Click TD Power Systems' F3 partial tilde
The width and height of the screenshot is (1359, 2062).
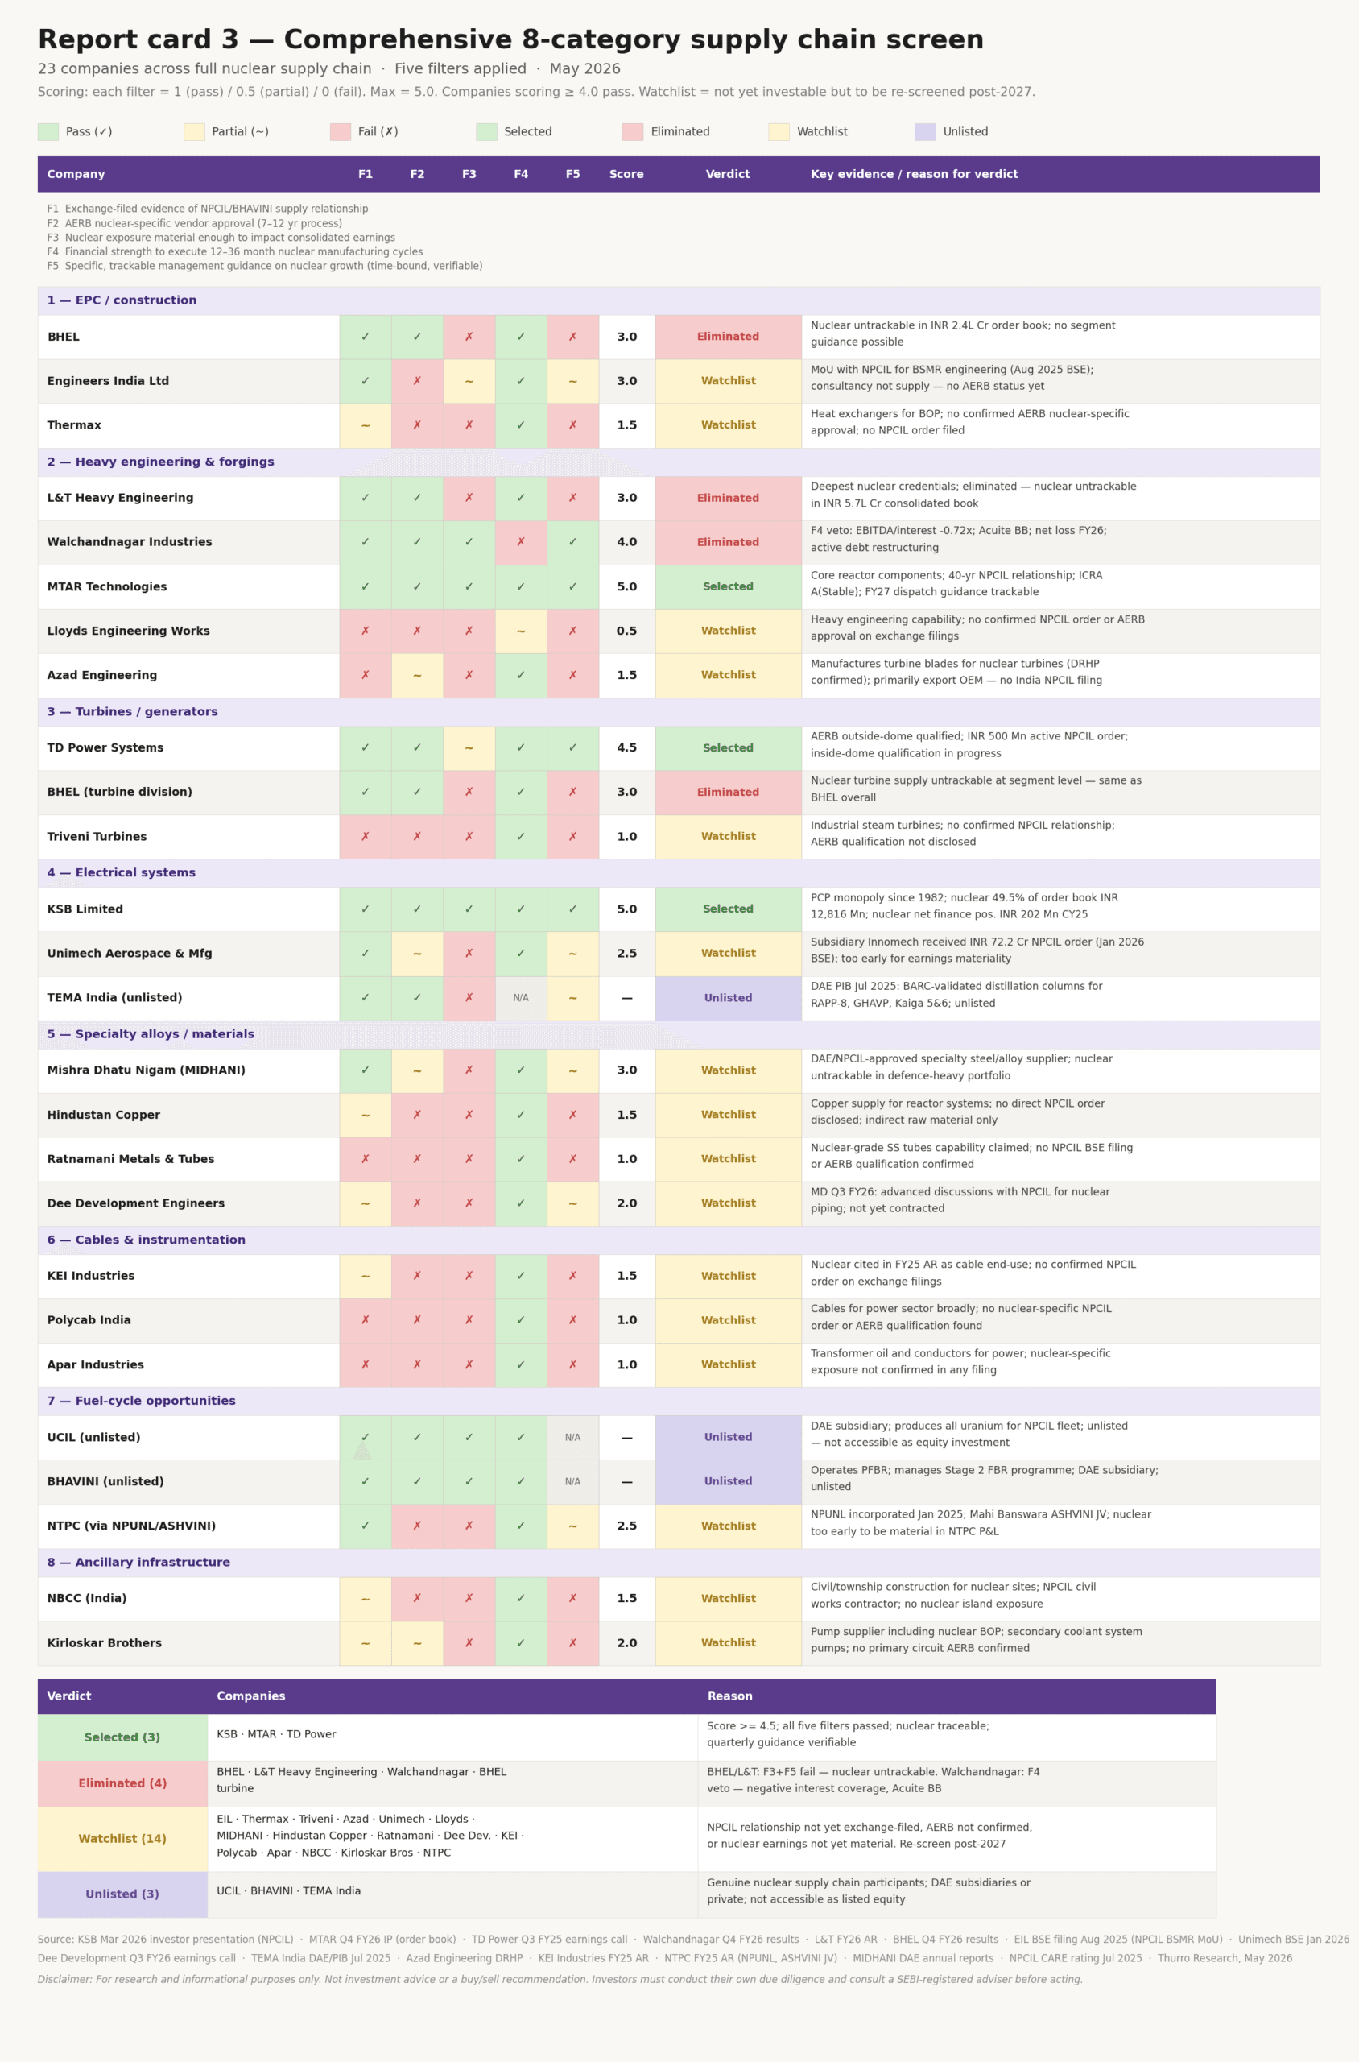(469, 748)
